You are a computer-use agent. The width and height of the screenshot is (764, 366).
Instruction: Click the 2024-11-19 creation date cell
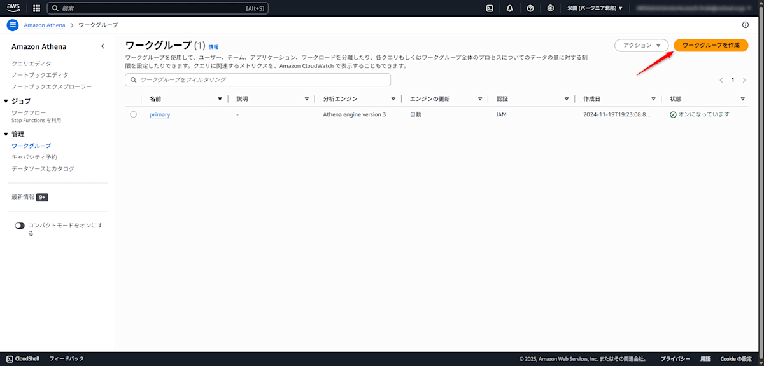tap(618, 114)
